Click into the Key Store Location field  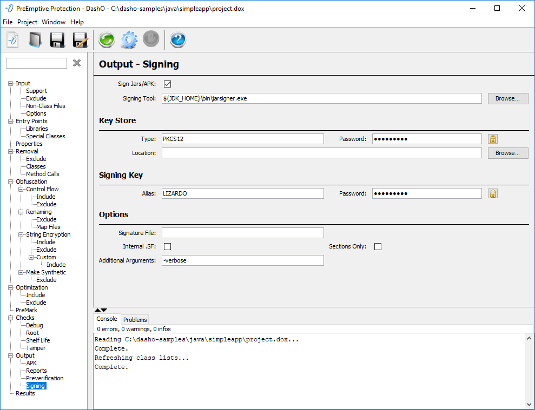tap(321, 153)
